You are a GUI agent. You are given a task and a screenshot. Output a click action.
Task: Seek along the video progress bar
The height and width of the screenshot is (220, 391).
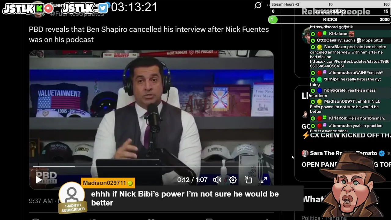click(151, 167)
